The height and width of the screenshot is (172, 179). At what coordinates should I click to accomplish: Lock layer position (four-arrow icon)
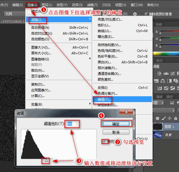pyautogui.click(x=169, y=118)
